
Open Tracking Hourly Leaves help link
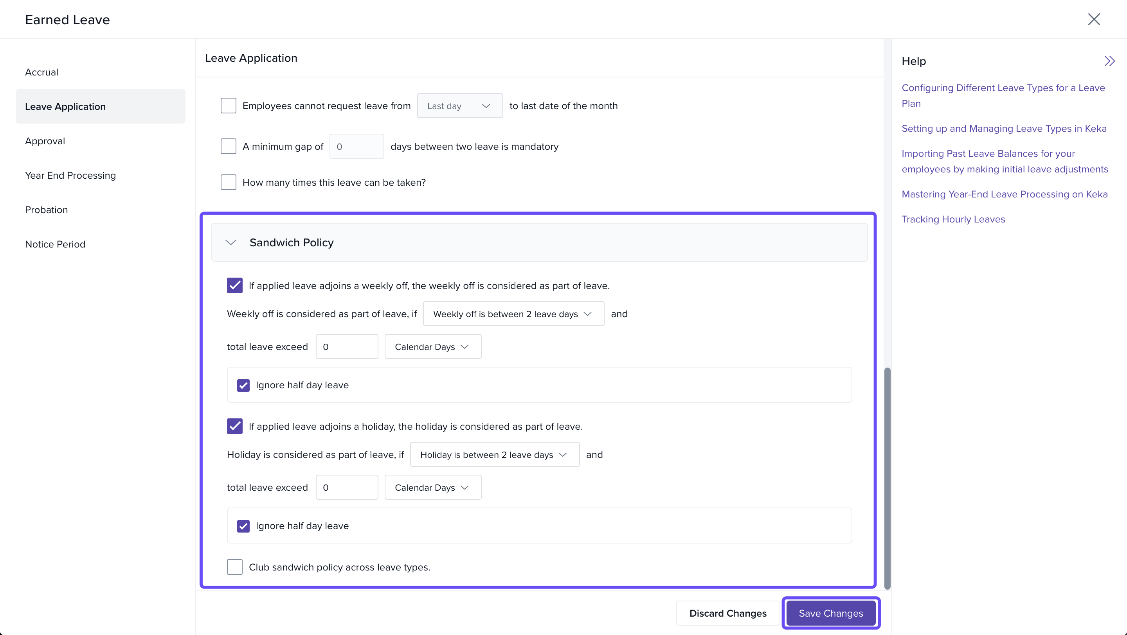pyautogui.click(x=953, y=219)
